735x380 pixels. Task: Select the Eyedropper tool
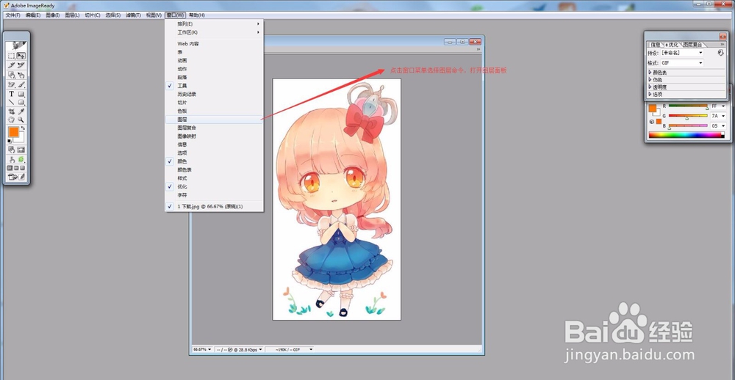pos(21,112)
